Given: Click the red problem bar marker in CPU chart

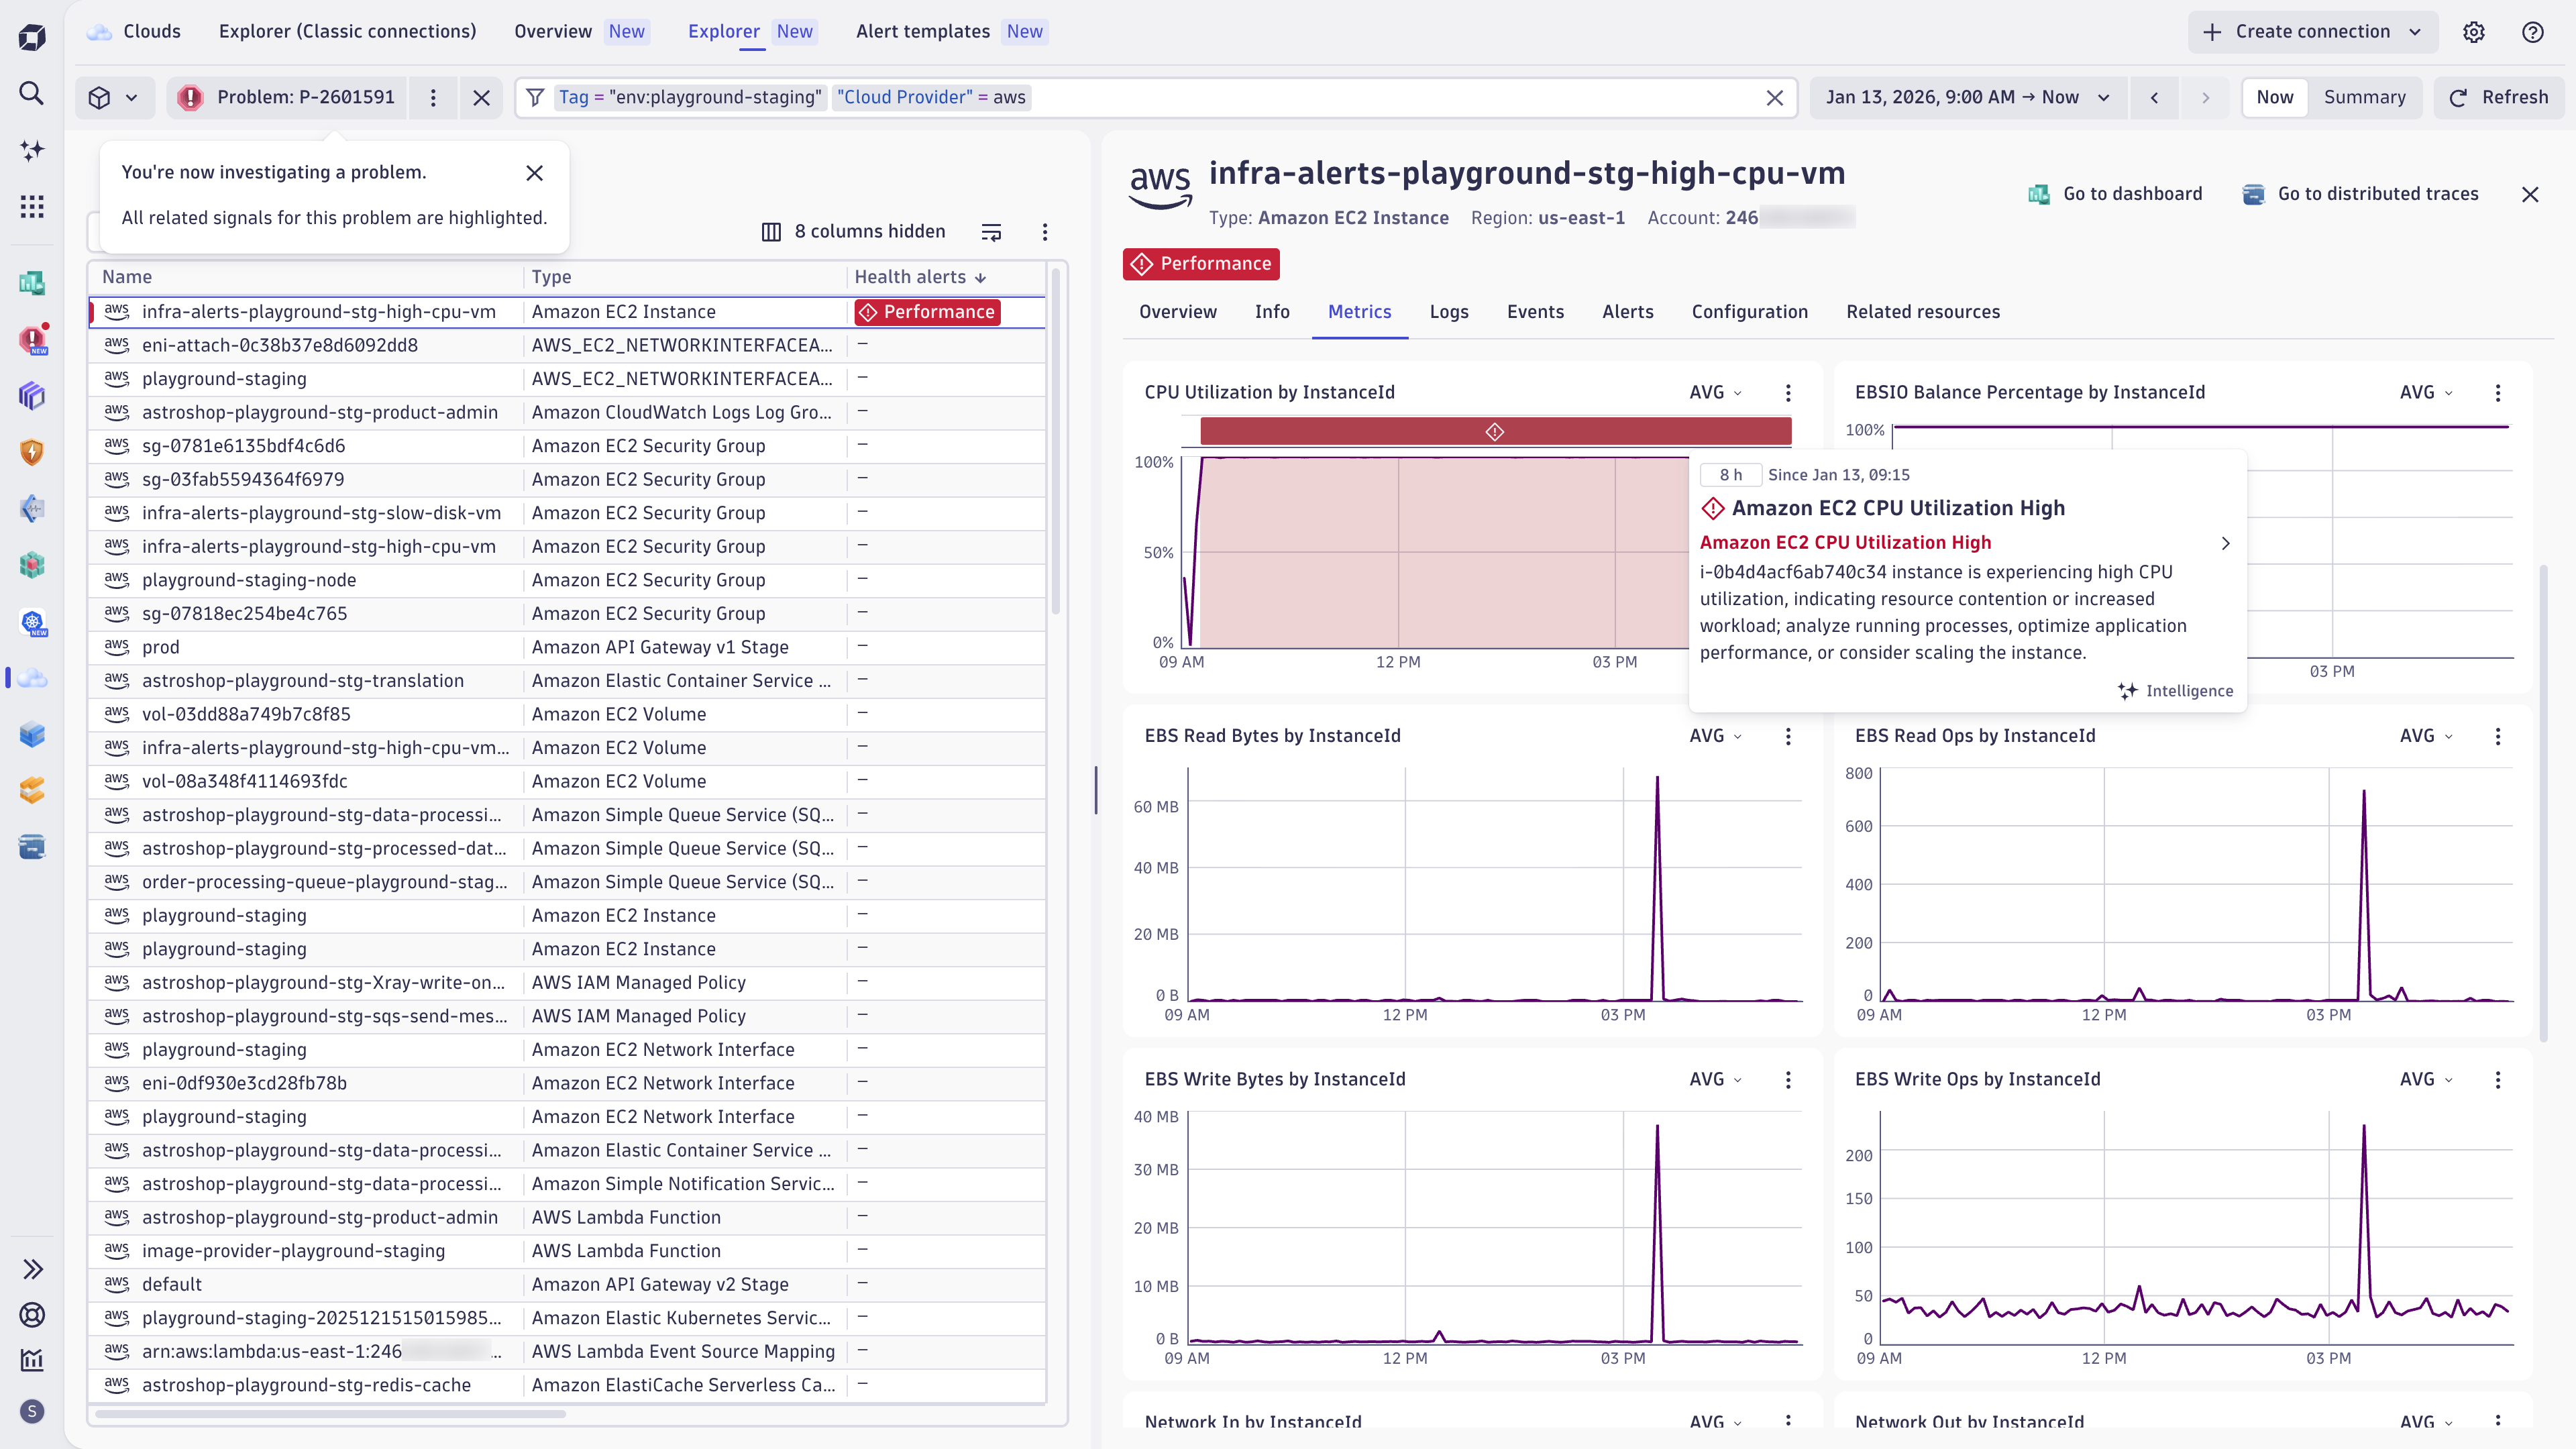Looking at the screenshot, I should tap(1494, 432).
